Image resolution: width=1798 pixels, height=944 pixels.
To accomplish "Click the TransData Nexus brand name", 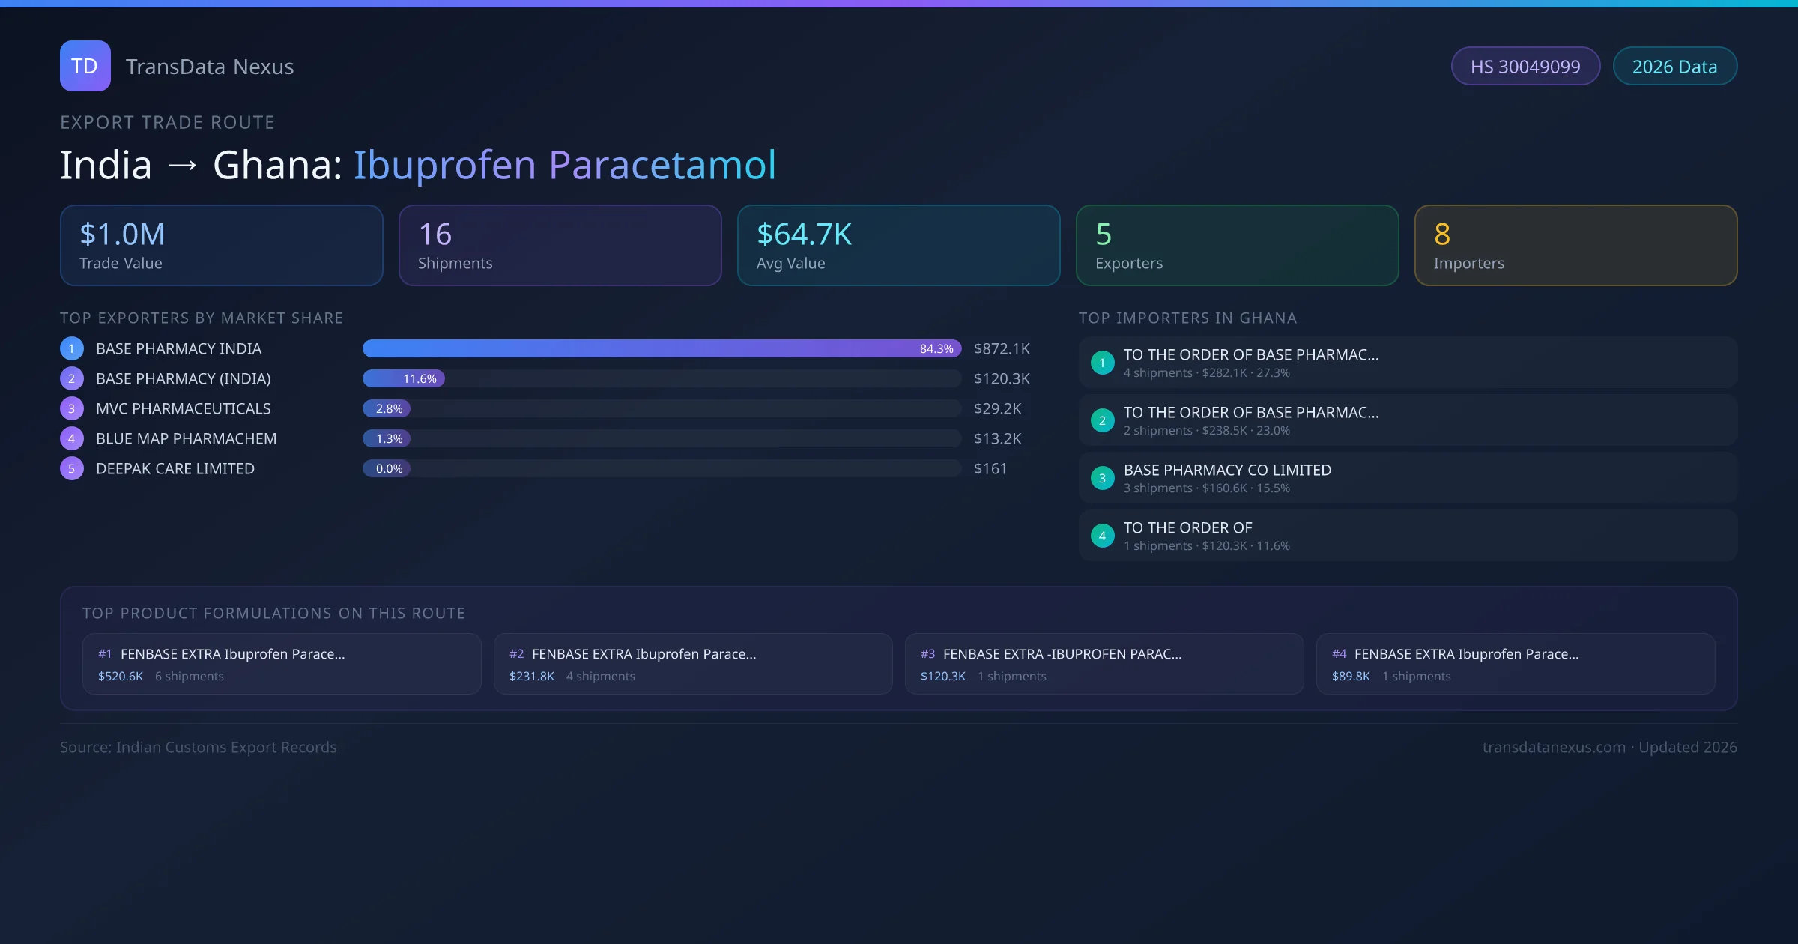I will (210, 67).
